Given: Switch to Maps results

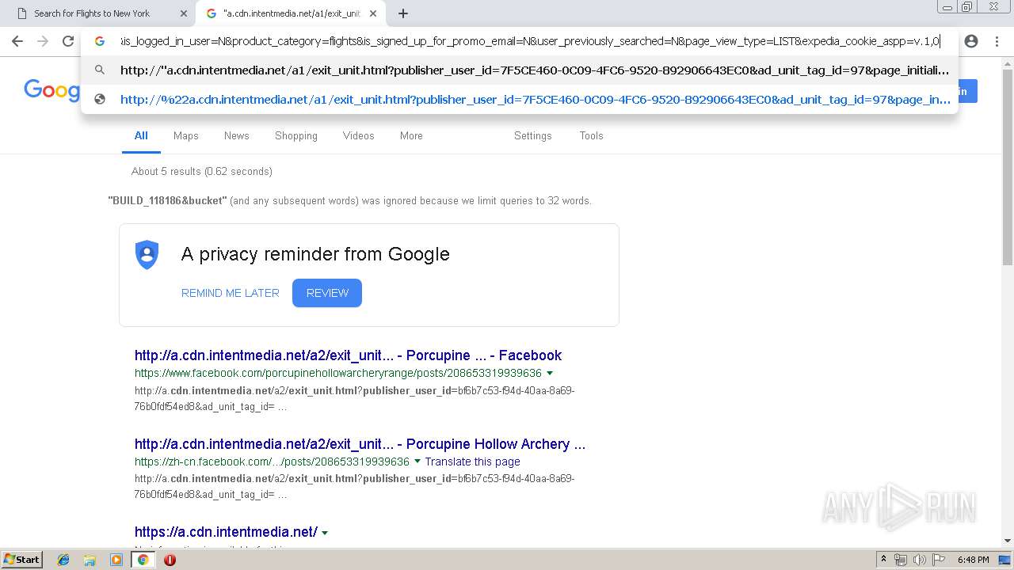Looking at the screenshot, I should click(x=186, y=136).
